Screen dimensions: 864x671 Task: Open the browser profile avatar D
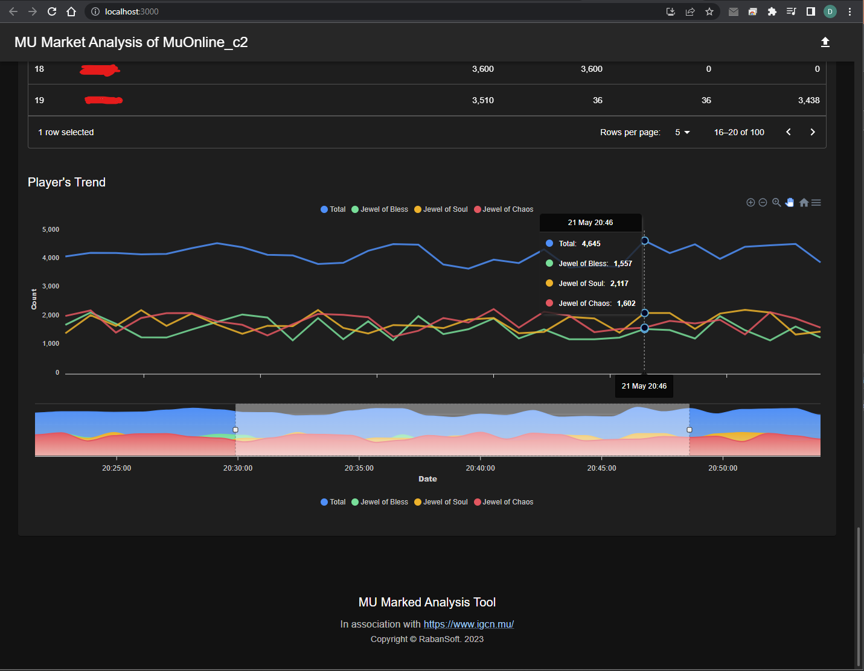click(x=830, y=11)
